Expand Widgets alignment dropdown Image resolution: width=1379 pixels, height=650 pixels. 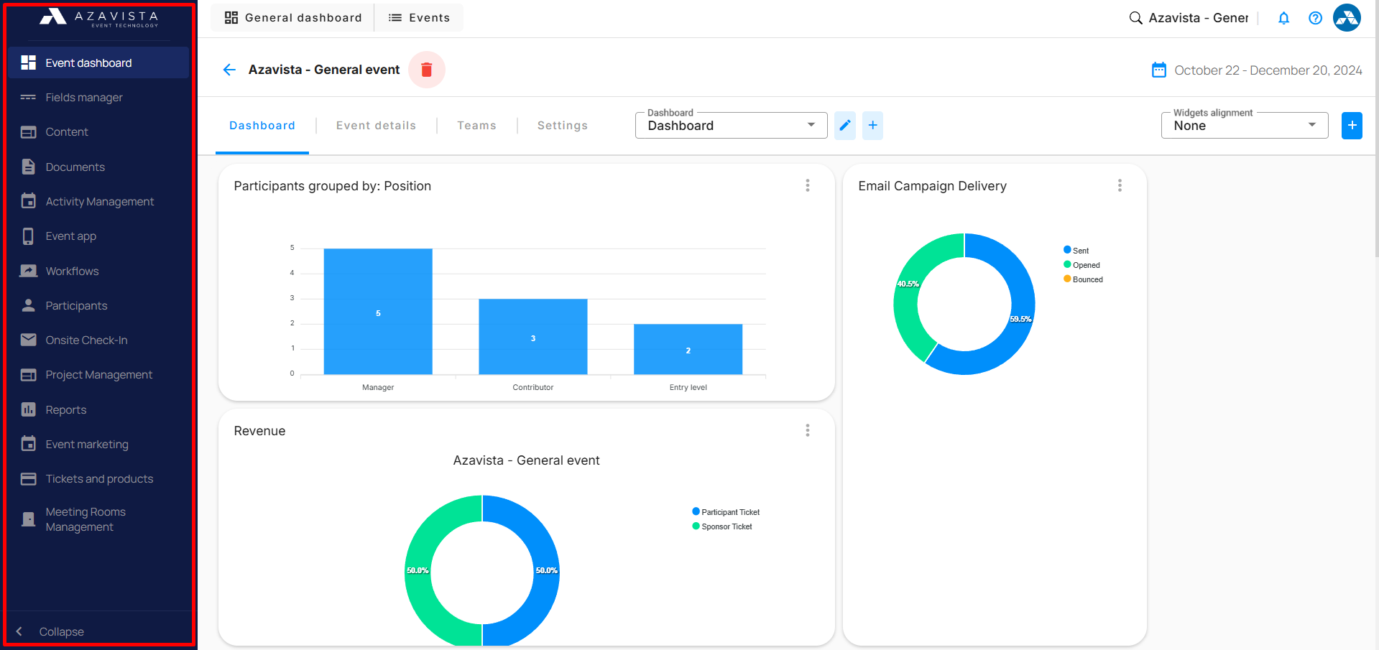[1245, 126]
